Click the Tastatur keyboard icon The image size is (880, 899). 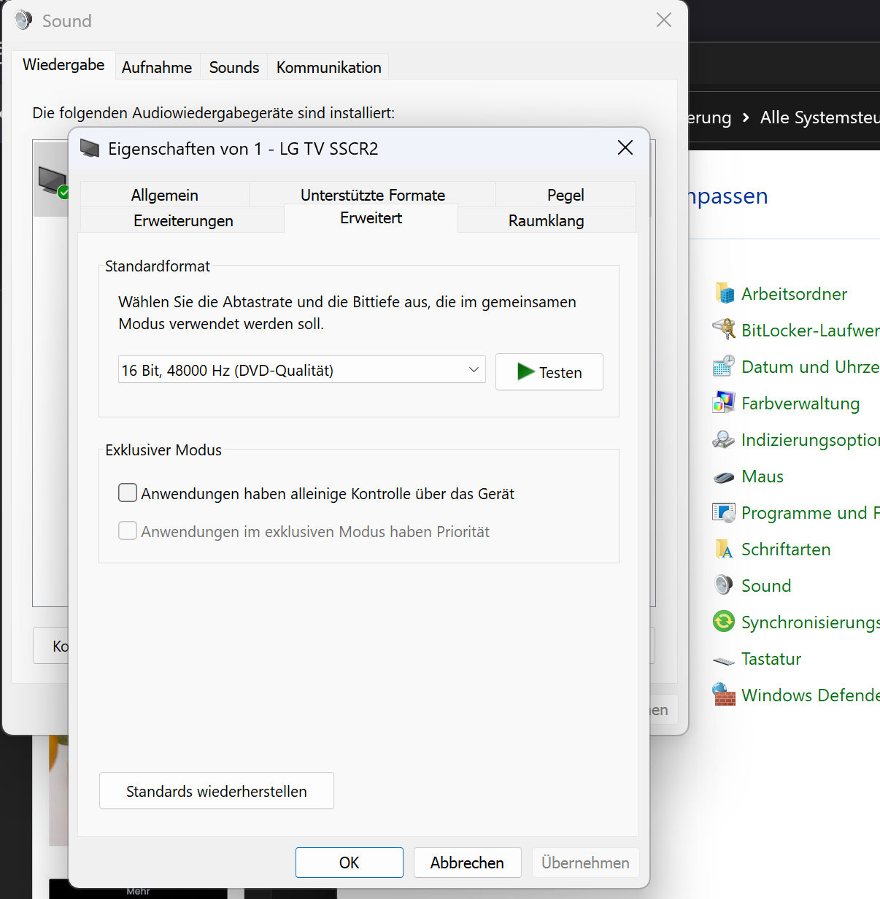pos(724,661)
